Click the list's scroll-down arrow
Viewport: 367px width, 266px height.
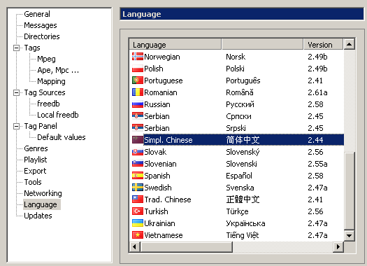[350, 235]
